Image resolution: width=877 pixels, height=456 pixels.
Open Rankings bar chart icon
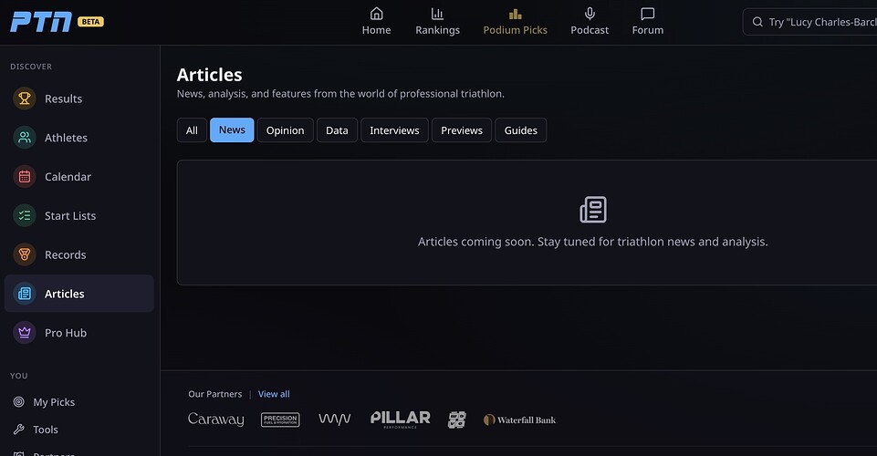[437, 14]
